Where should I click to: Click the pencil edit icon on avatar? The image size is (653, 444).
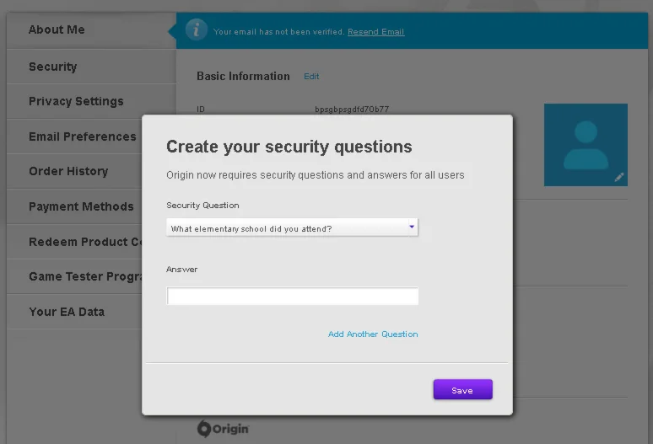[x=619, y=177]
